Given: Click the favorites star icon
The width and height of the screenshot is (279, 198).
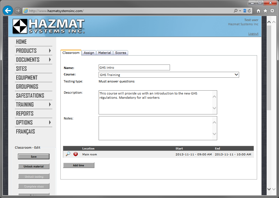Looking at the screenshot, I should coord(265,11).
